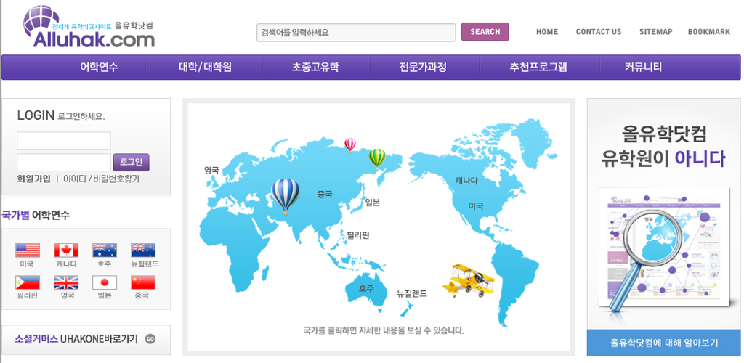Open 소셜커머스 UHAKONE바로가기 link
The width and height of the screenshot is (744, 363).
pyautogui.click(x=76, y=339)
